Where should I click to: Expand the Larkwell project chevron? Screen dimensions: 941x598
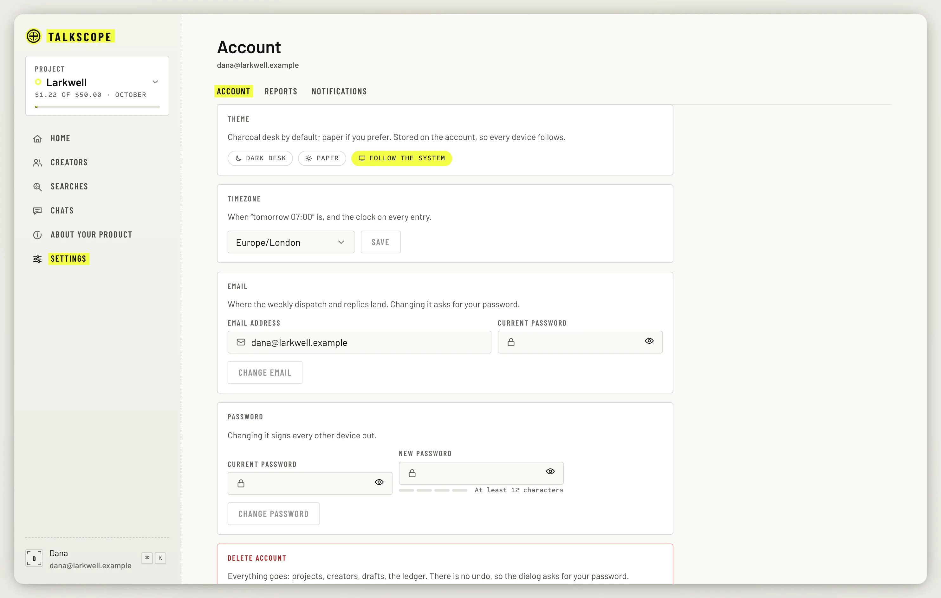tap(156, 82)
